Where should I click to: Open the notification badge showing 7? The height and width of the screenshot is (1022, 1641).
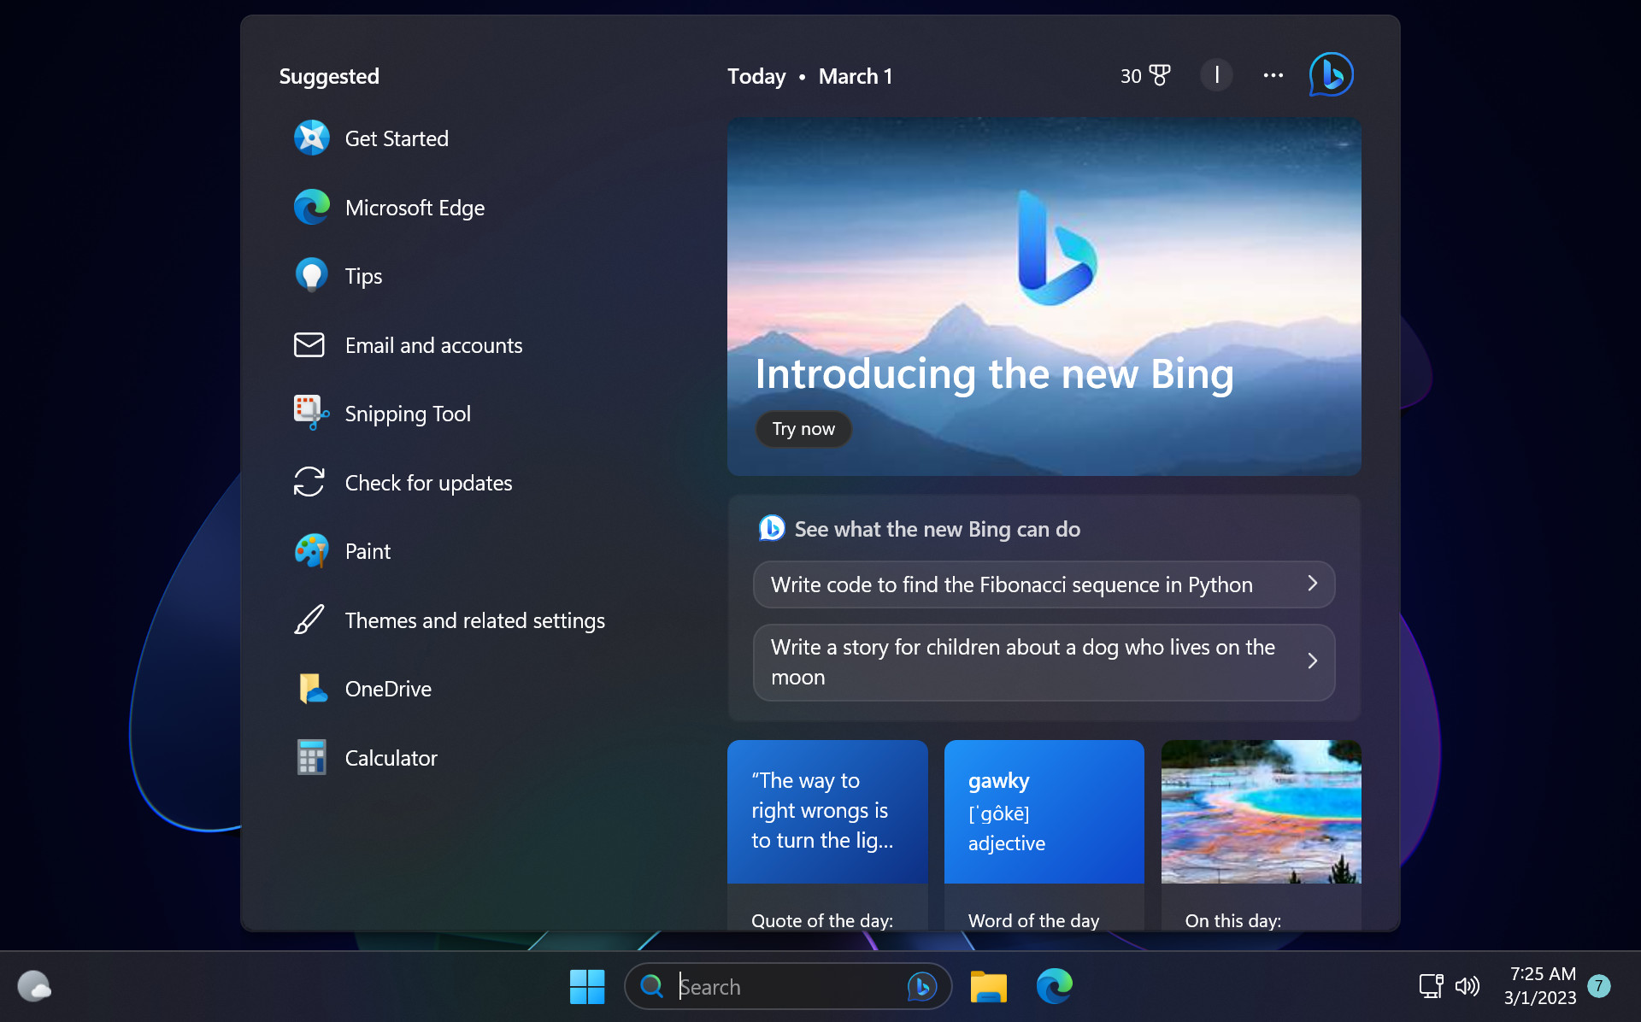tap(1599, 986)
